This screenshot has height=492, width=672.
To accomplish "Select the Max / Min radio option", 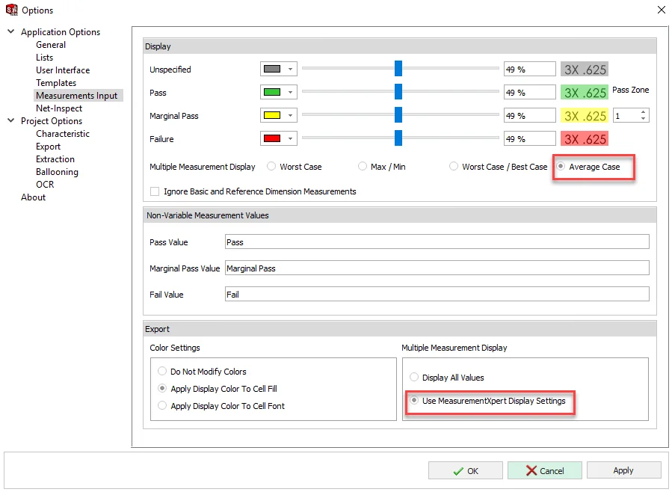I will (363, 167).
